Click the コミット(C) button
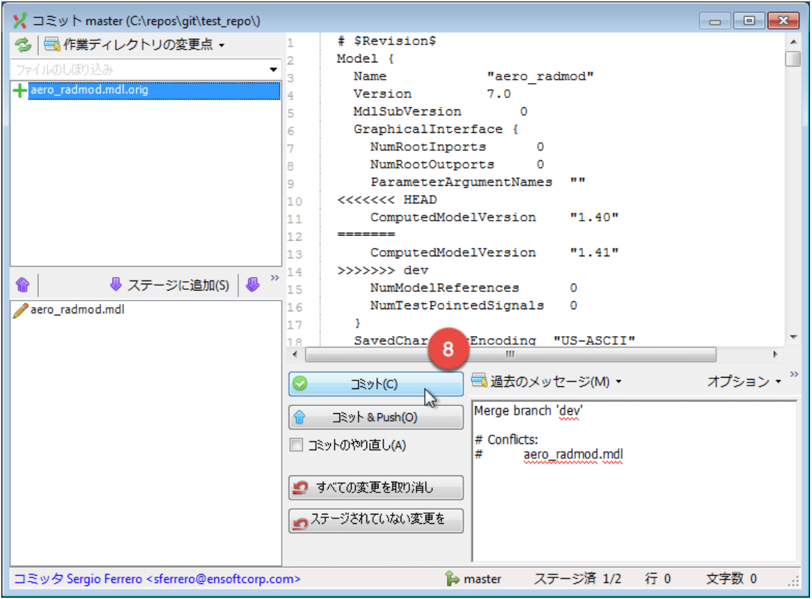812x599 pixels. [x=376, y=384]
